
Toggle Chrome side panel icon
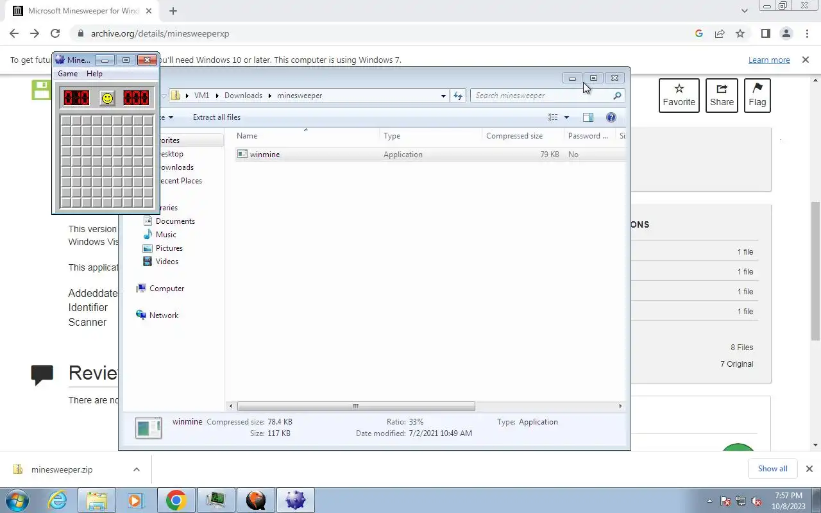coord(765,33)
